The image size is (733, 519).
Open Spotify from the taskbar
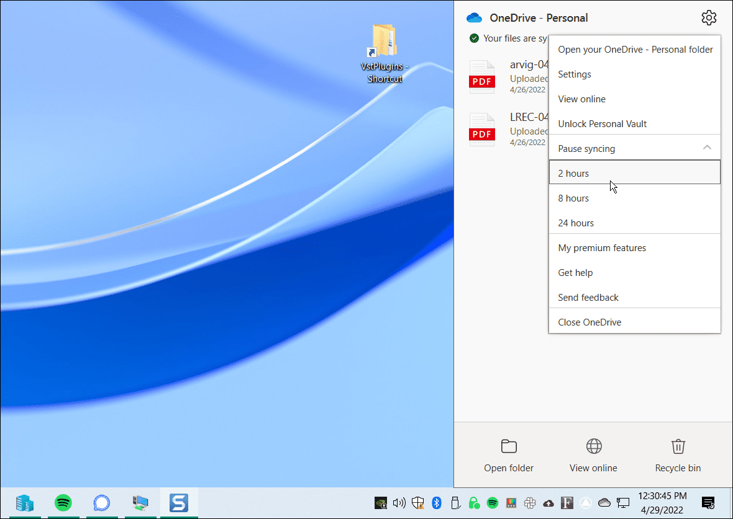pos(63,503)
